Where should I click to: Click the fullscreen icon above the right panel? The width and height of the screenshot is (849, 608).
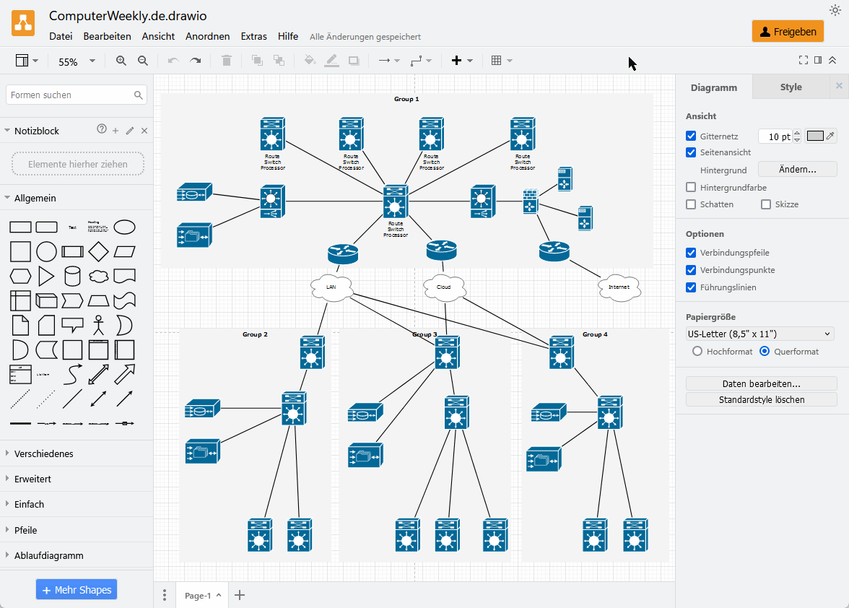(x=803, y=60)
